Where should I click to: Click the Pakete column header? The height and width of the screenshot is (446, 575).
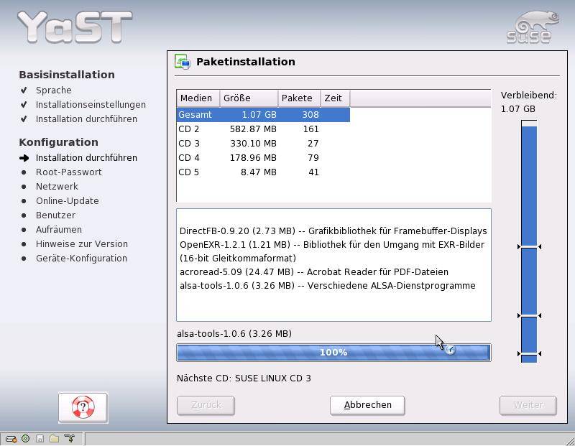[299, 98]
